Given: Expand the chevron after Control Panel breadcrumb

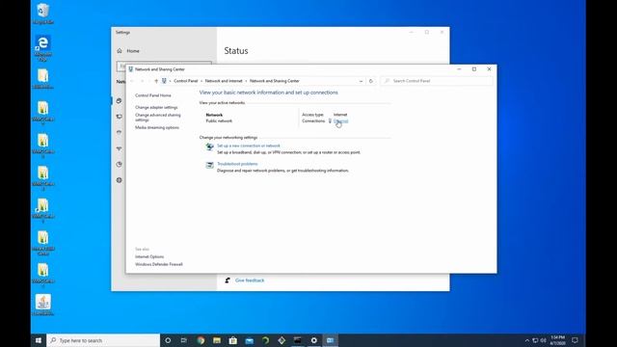Looking at the screenshot, I should pos(201,81).
